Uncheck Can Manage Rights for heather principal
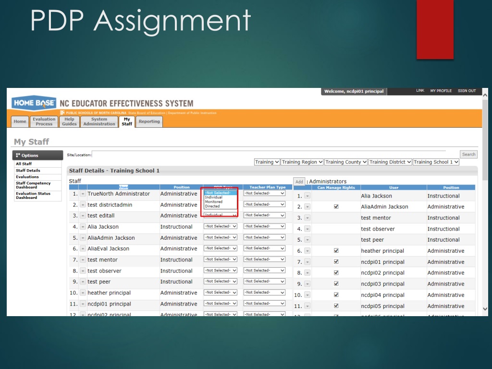The width and height of the screenshot is (492, 369). pyautogui.click(x=336, y=251)
